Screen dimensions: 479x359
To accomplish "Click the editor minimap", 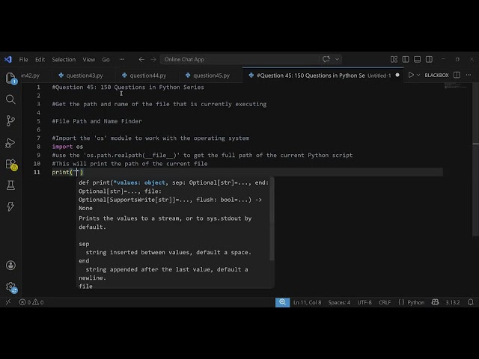I will 456,85.
